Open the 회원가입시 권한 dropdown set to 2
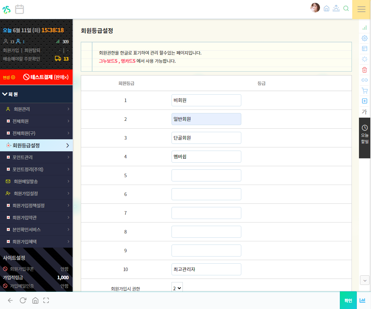The height and width of the screenshot is (309, 371). click(177, 288)
